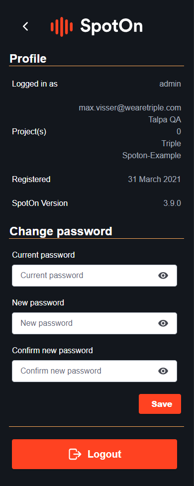Log out of the SpotOn account

95,454
